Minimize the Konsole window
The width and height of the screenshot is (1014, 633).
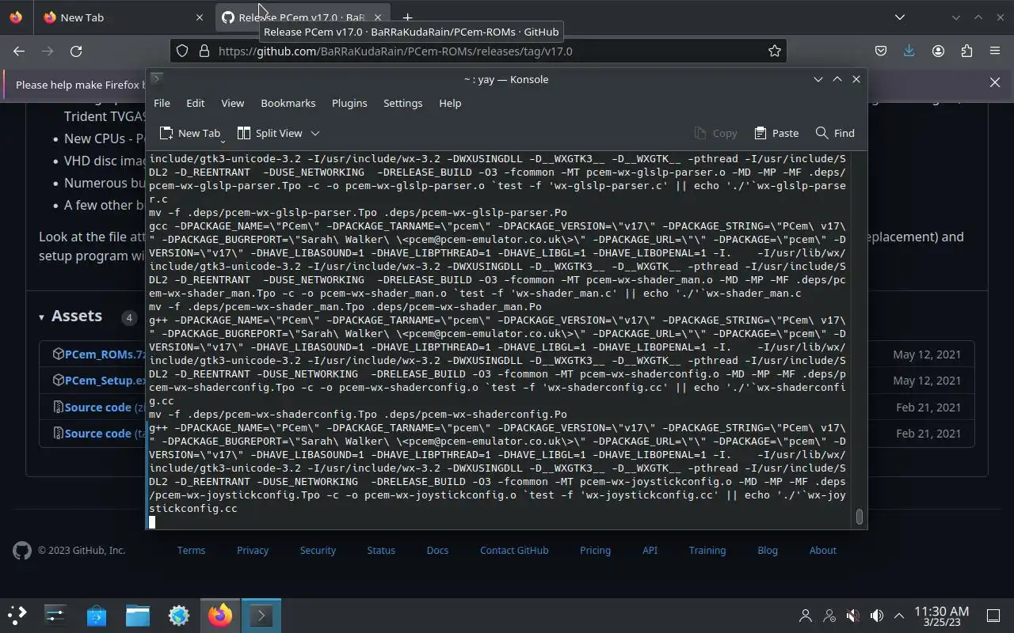818,79
